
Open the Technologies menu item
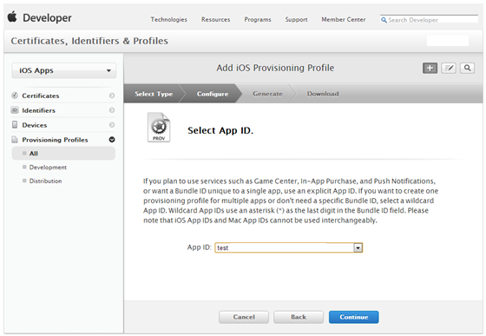pyautogui.click(x=169, y=19)
